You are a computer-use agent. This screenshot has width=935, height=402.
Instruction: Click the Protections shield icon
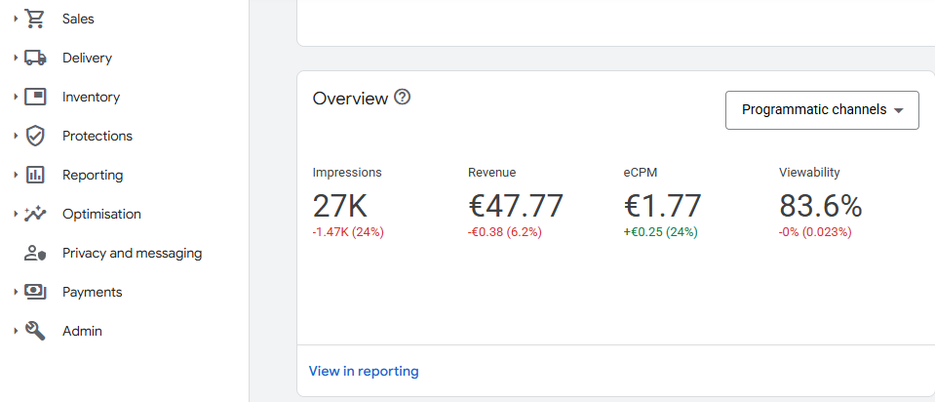(x=35, y=136)
